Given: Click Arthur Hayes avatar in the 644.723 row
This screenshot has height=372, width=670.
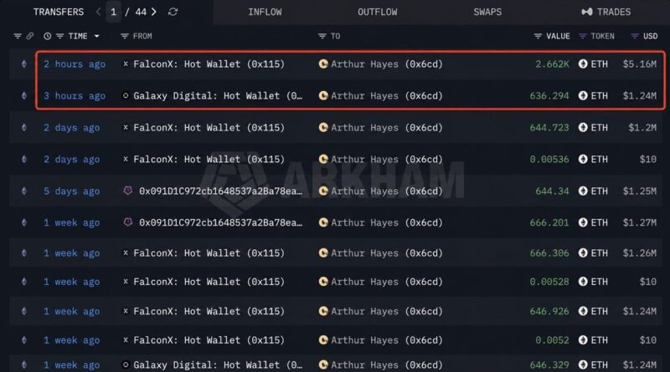Looking at the screenshot, I should click(323, 127).
